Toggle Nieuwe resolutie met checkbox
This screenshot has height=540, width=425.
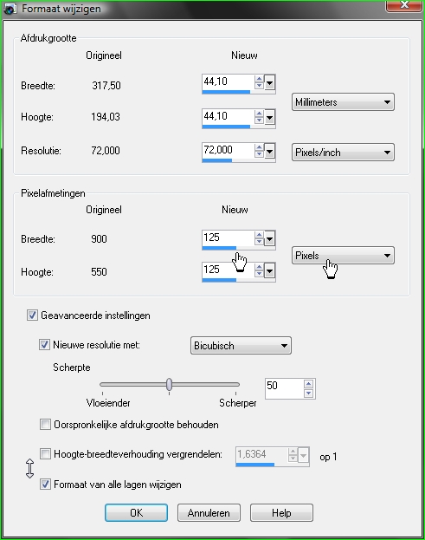[44, 345]
